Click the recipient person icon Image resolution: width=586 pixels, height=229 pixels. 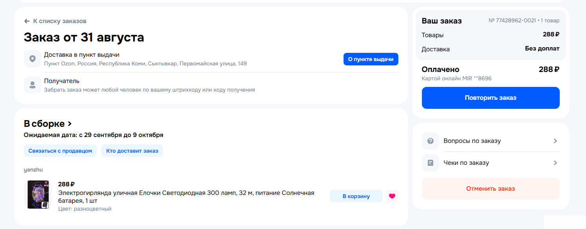[33, 85]
